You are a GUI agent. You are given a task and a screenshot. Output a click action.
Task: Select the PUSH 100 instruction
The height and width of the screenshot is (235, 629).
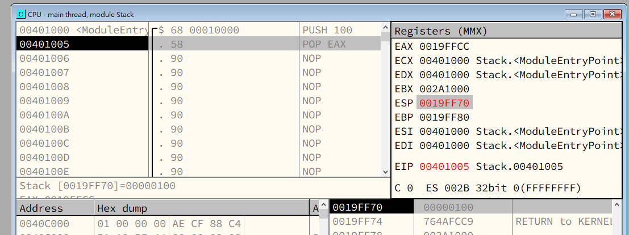pyautogui.click(x=327, y=30)
